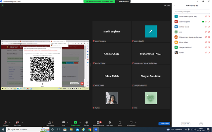
Task: Open the Reactions menu
Action: tap(110, 123)
